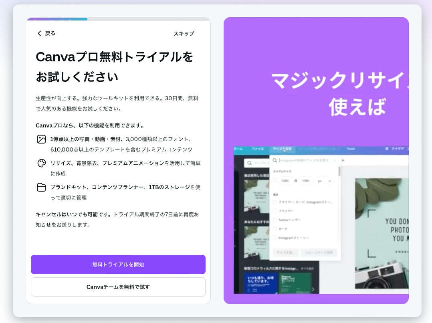432x323 pixels.
Task: Click Instagram resize search field in promo
Action: tap(304, 160)
